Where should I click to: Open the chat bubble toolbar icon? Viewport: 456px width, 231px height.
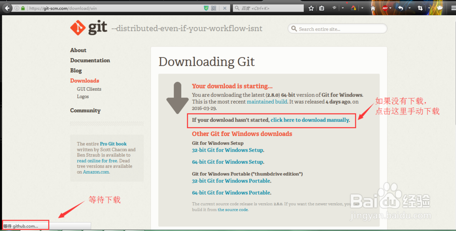pyautogui.click(x=440, y=8)
